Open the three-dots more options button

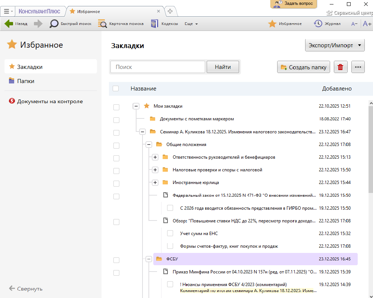(358, 67)
